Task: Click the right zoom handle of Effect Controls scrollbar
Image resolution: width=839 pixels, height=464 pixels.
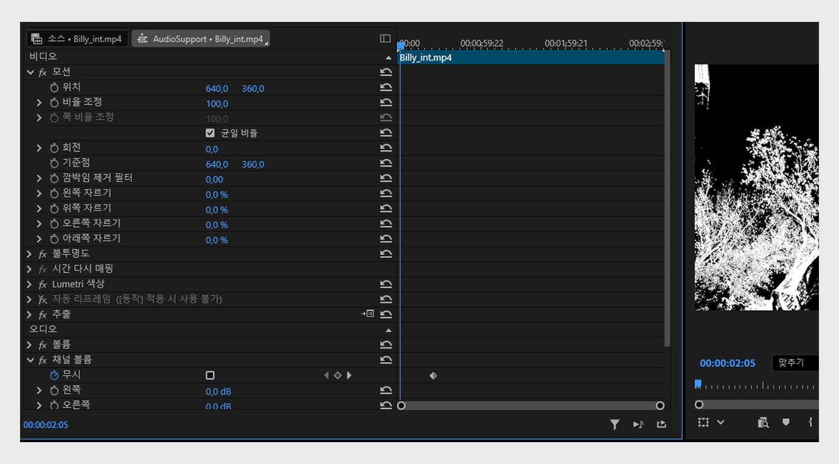Action: tap(660, 406)
